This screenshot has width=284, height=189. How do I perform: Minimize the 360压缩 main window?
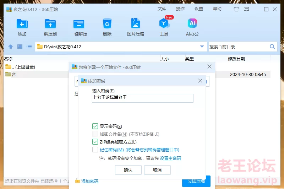pyautogui.click(x=258, y=9)
